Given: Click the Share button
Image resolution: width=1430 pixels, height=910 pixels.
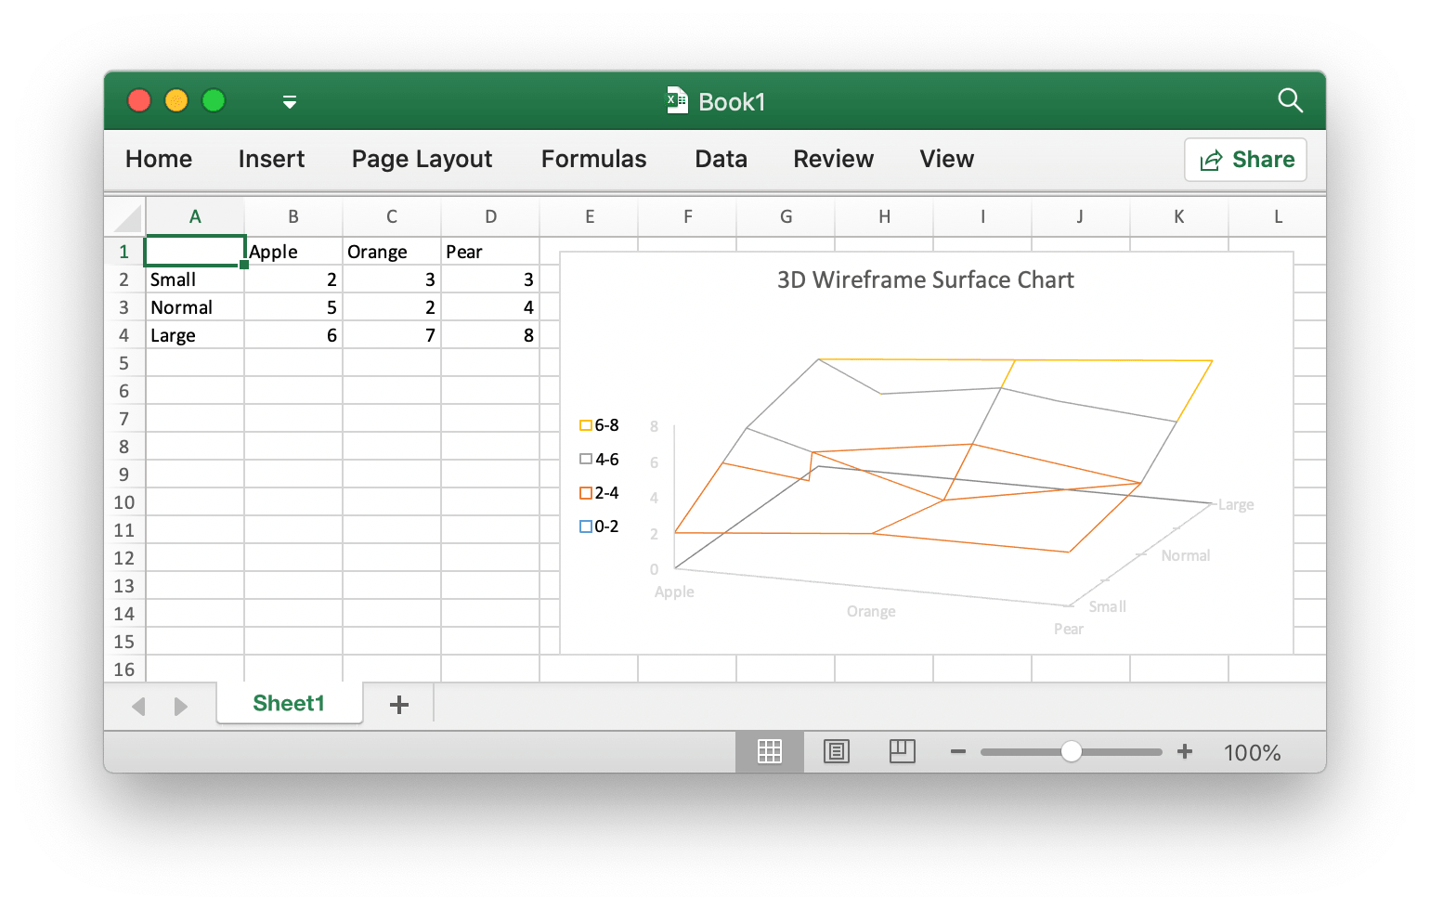Looking at the screenshot, I should point(1245,159).
